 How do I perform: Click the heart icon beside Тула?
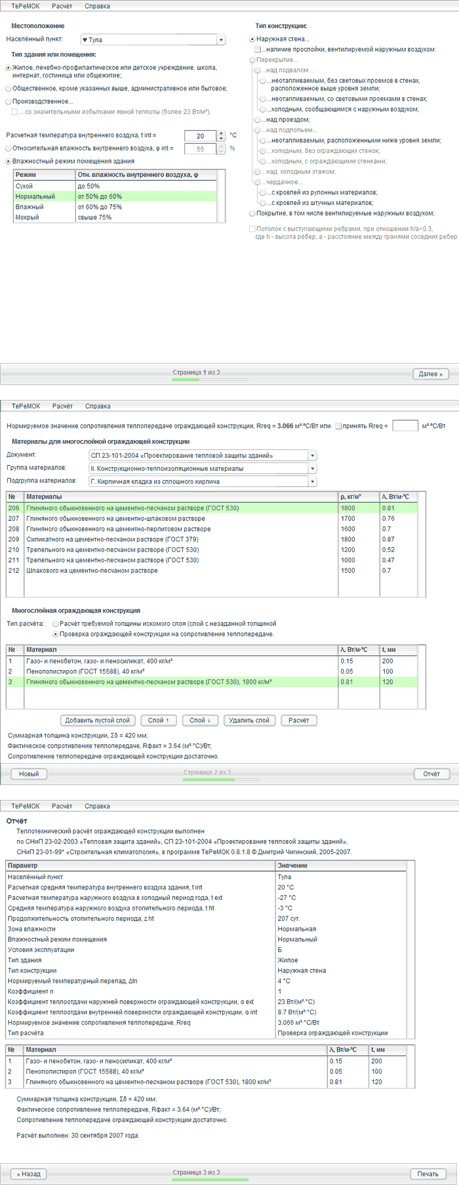pos(85,40)
